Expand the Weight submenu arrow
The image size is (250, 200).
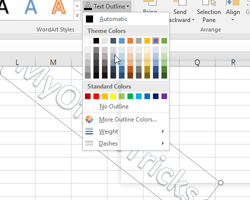(163, 131)
